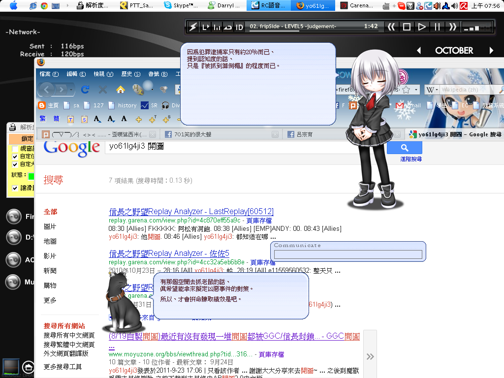Click the Firefox forward arrow button

(61, 90)
